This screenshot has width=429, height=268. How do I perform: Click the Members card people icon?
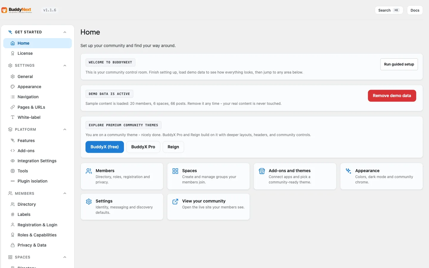(x=89, y=171)
